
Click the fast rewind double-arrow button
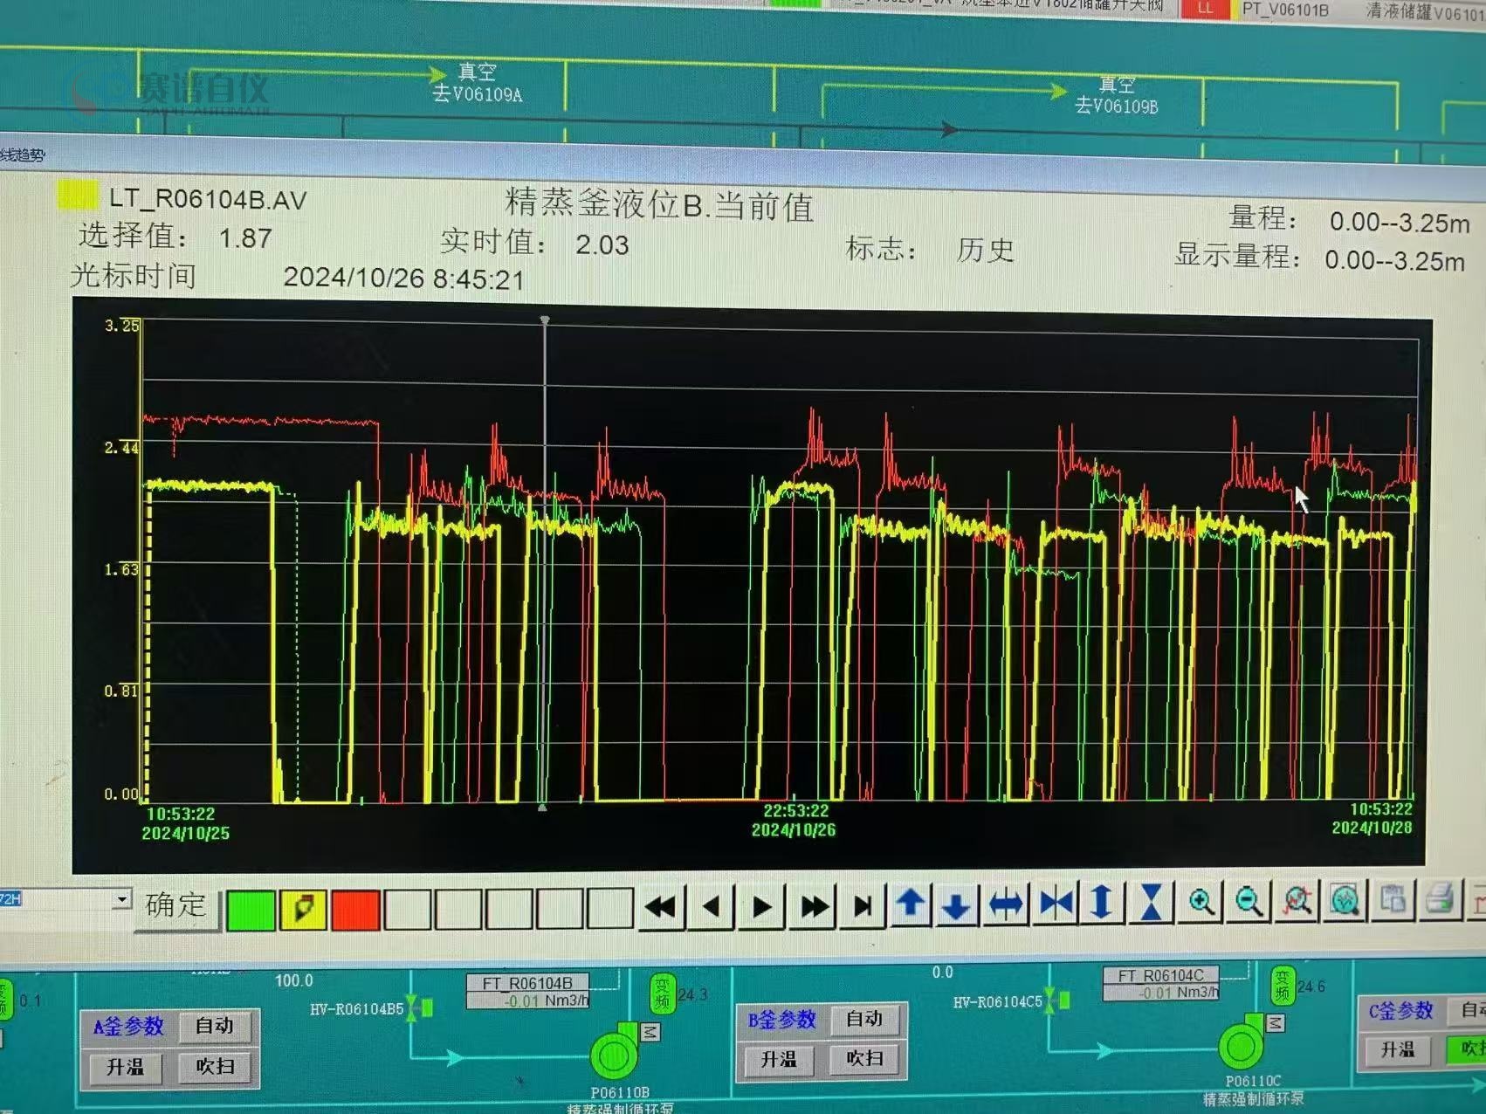click(661, 907)
